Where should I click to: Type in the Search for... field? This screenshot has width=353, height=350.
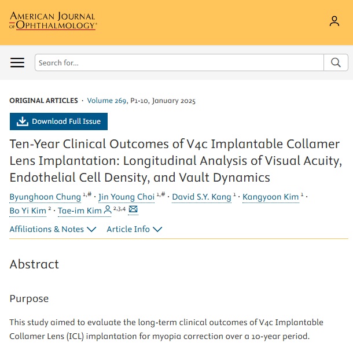tap(179, 62)
